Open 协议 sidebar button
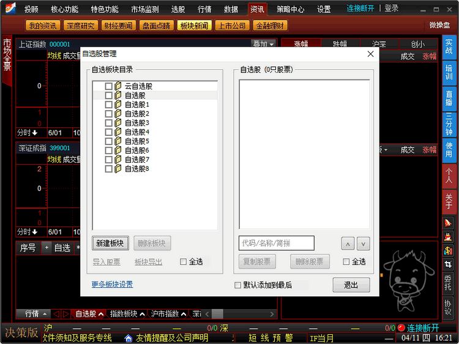 pyautogui.click(x=448, y=307)
